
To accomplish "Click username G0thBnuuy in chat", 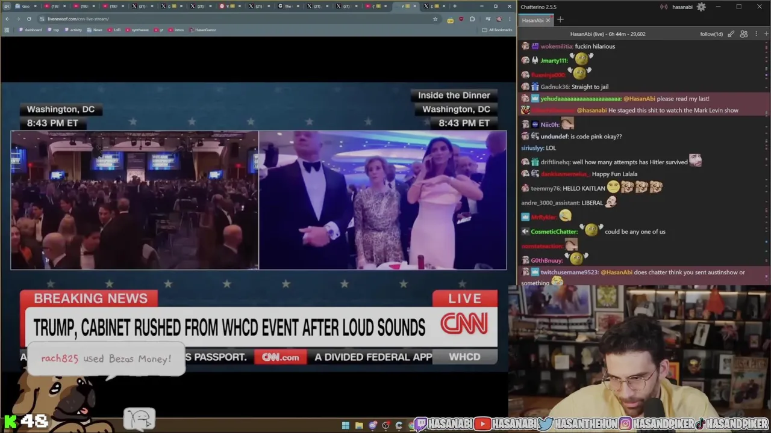I will tap(546, 261).
